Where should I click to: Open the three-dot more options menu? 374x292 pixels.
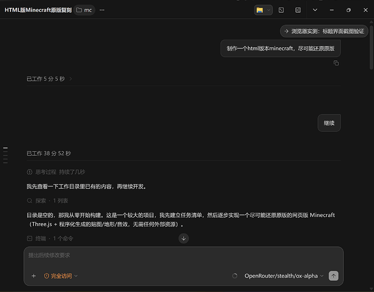coord(102,10)
